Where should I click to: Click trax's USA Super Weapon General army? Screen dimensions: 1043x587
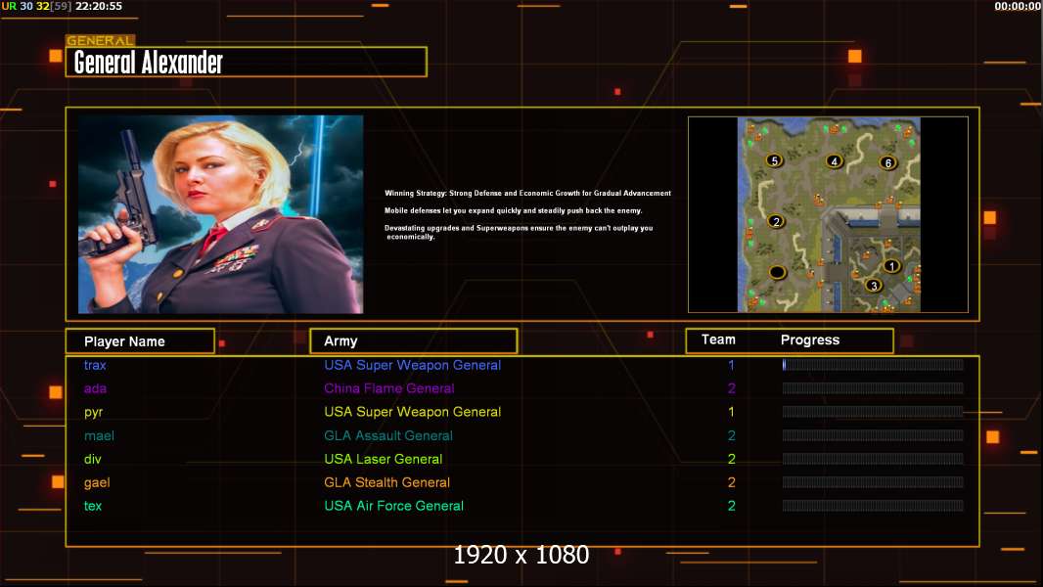click(x=413, y=365)
